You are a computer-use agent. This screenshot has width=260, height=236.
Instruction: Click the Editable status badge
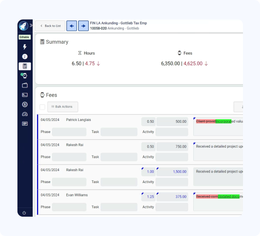24,37
